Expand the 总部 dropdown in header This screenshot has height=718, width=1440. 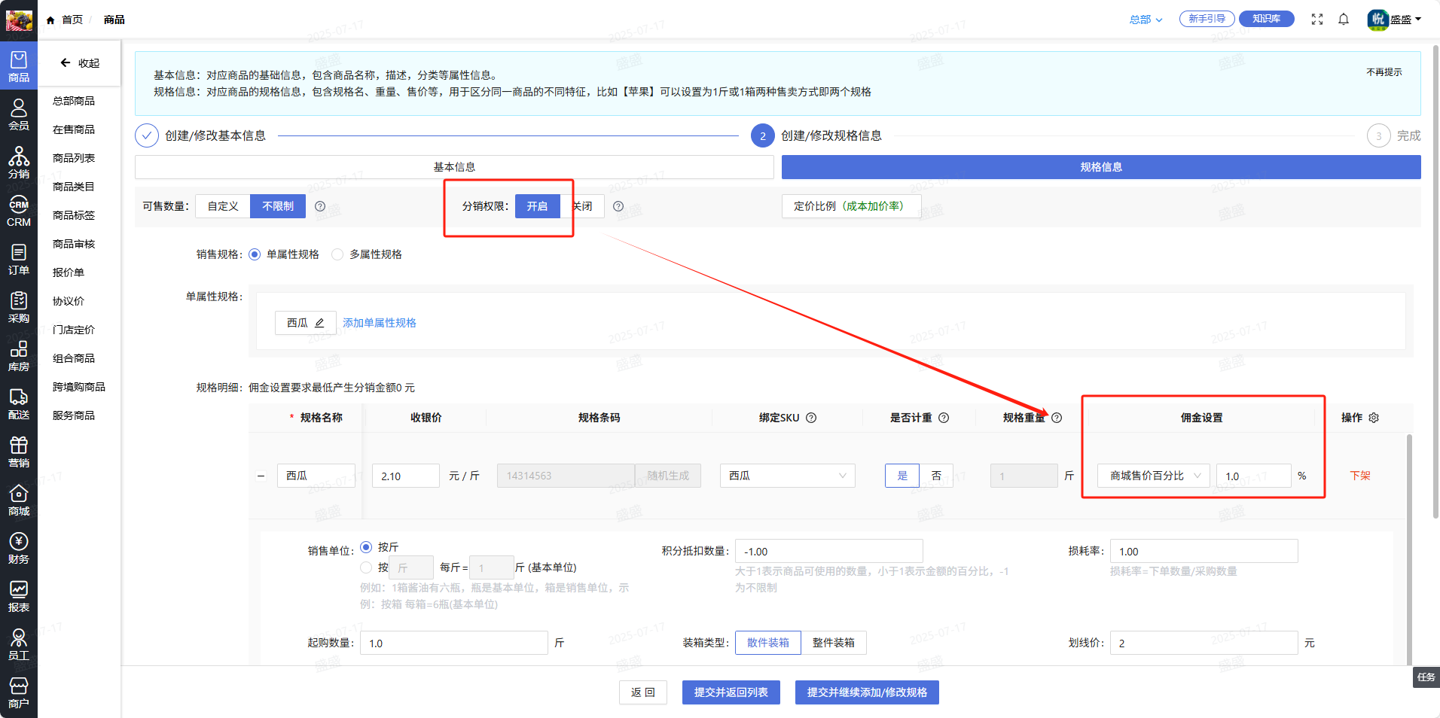pyautogui.click(x=1146, y=20)
